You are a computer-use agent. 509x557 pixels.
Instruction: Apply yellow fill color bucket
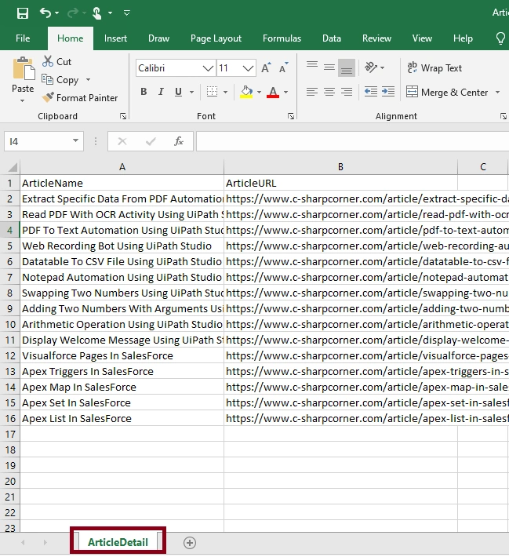246,92
